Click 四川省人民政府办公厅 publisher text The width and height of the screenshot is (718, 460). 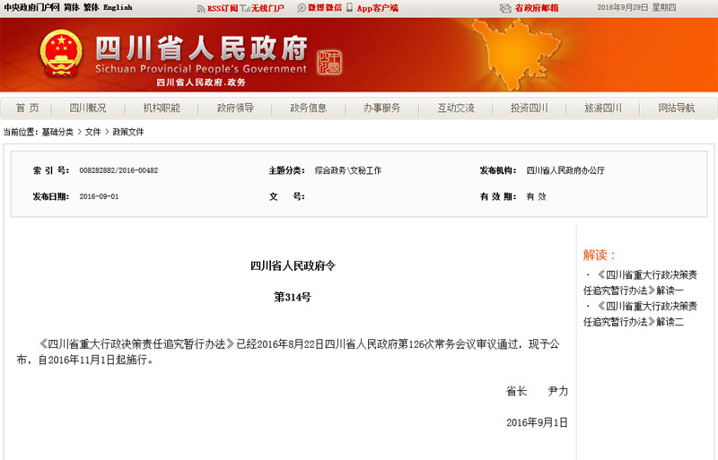pos(565,170)
